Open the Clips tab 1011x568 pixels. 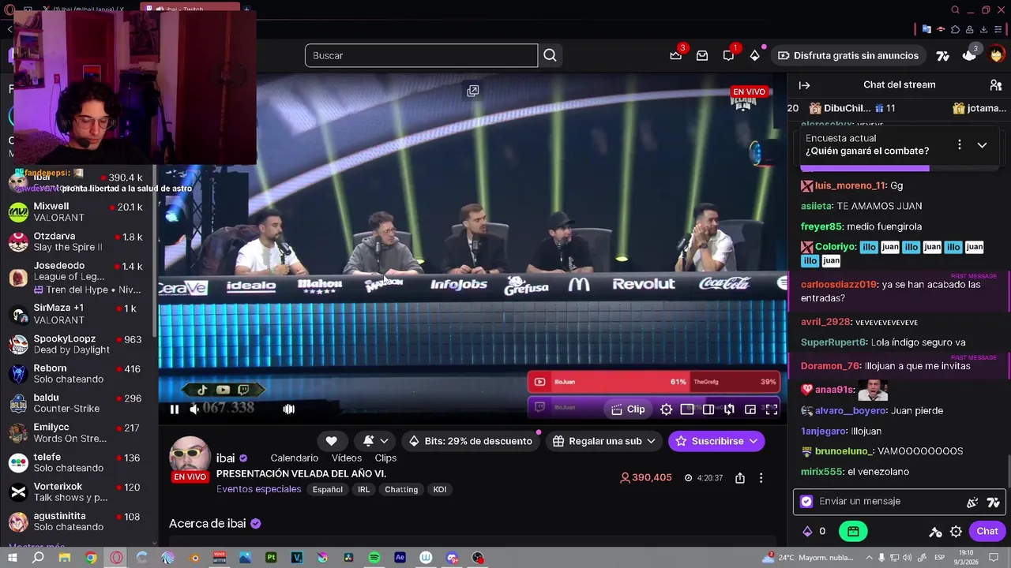(x=385, y=458)
